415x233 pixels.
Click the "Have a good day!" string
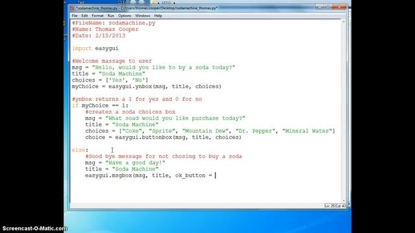136,162
